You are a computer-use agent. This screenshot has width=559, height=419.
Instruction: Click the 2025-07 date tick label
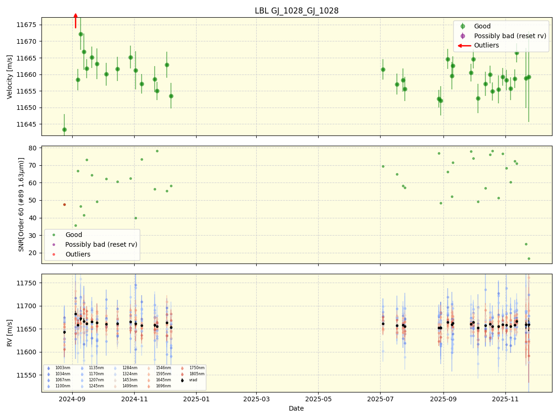click(x=381, y=399)
